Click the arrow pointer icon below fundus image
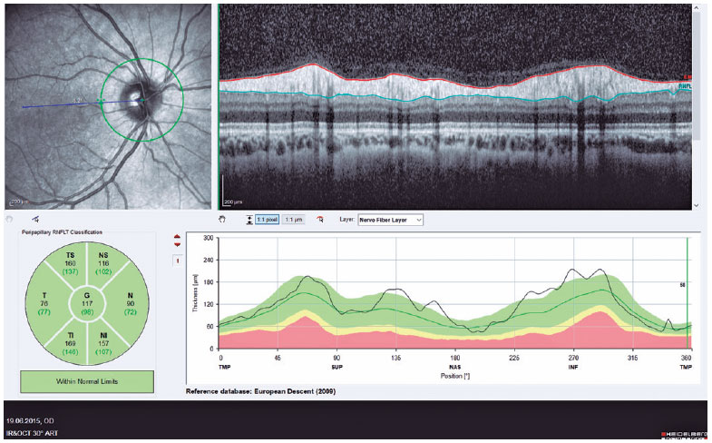 point(35,220)
